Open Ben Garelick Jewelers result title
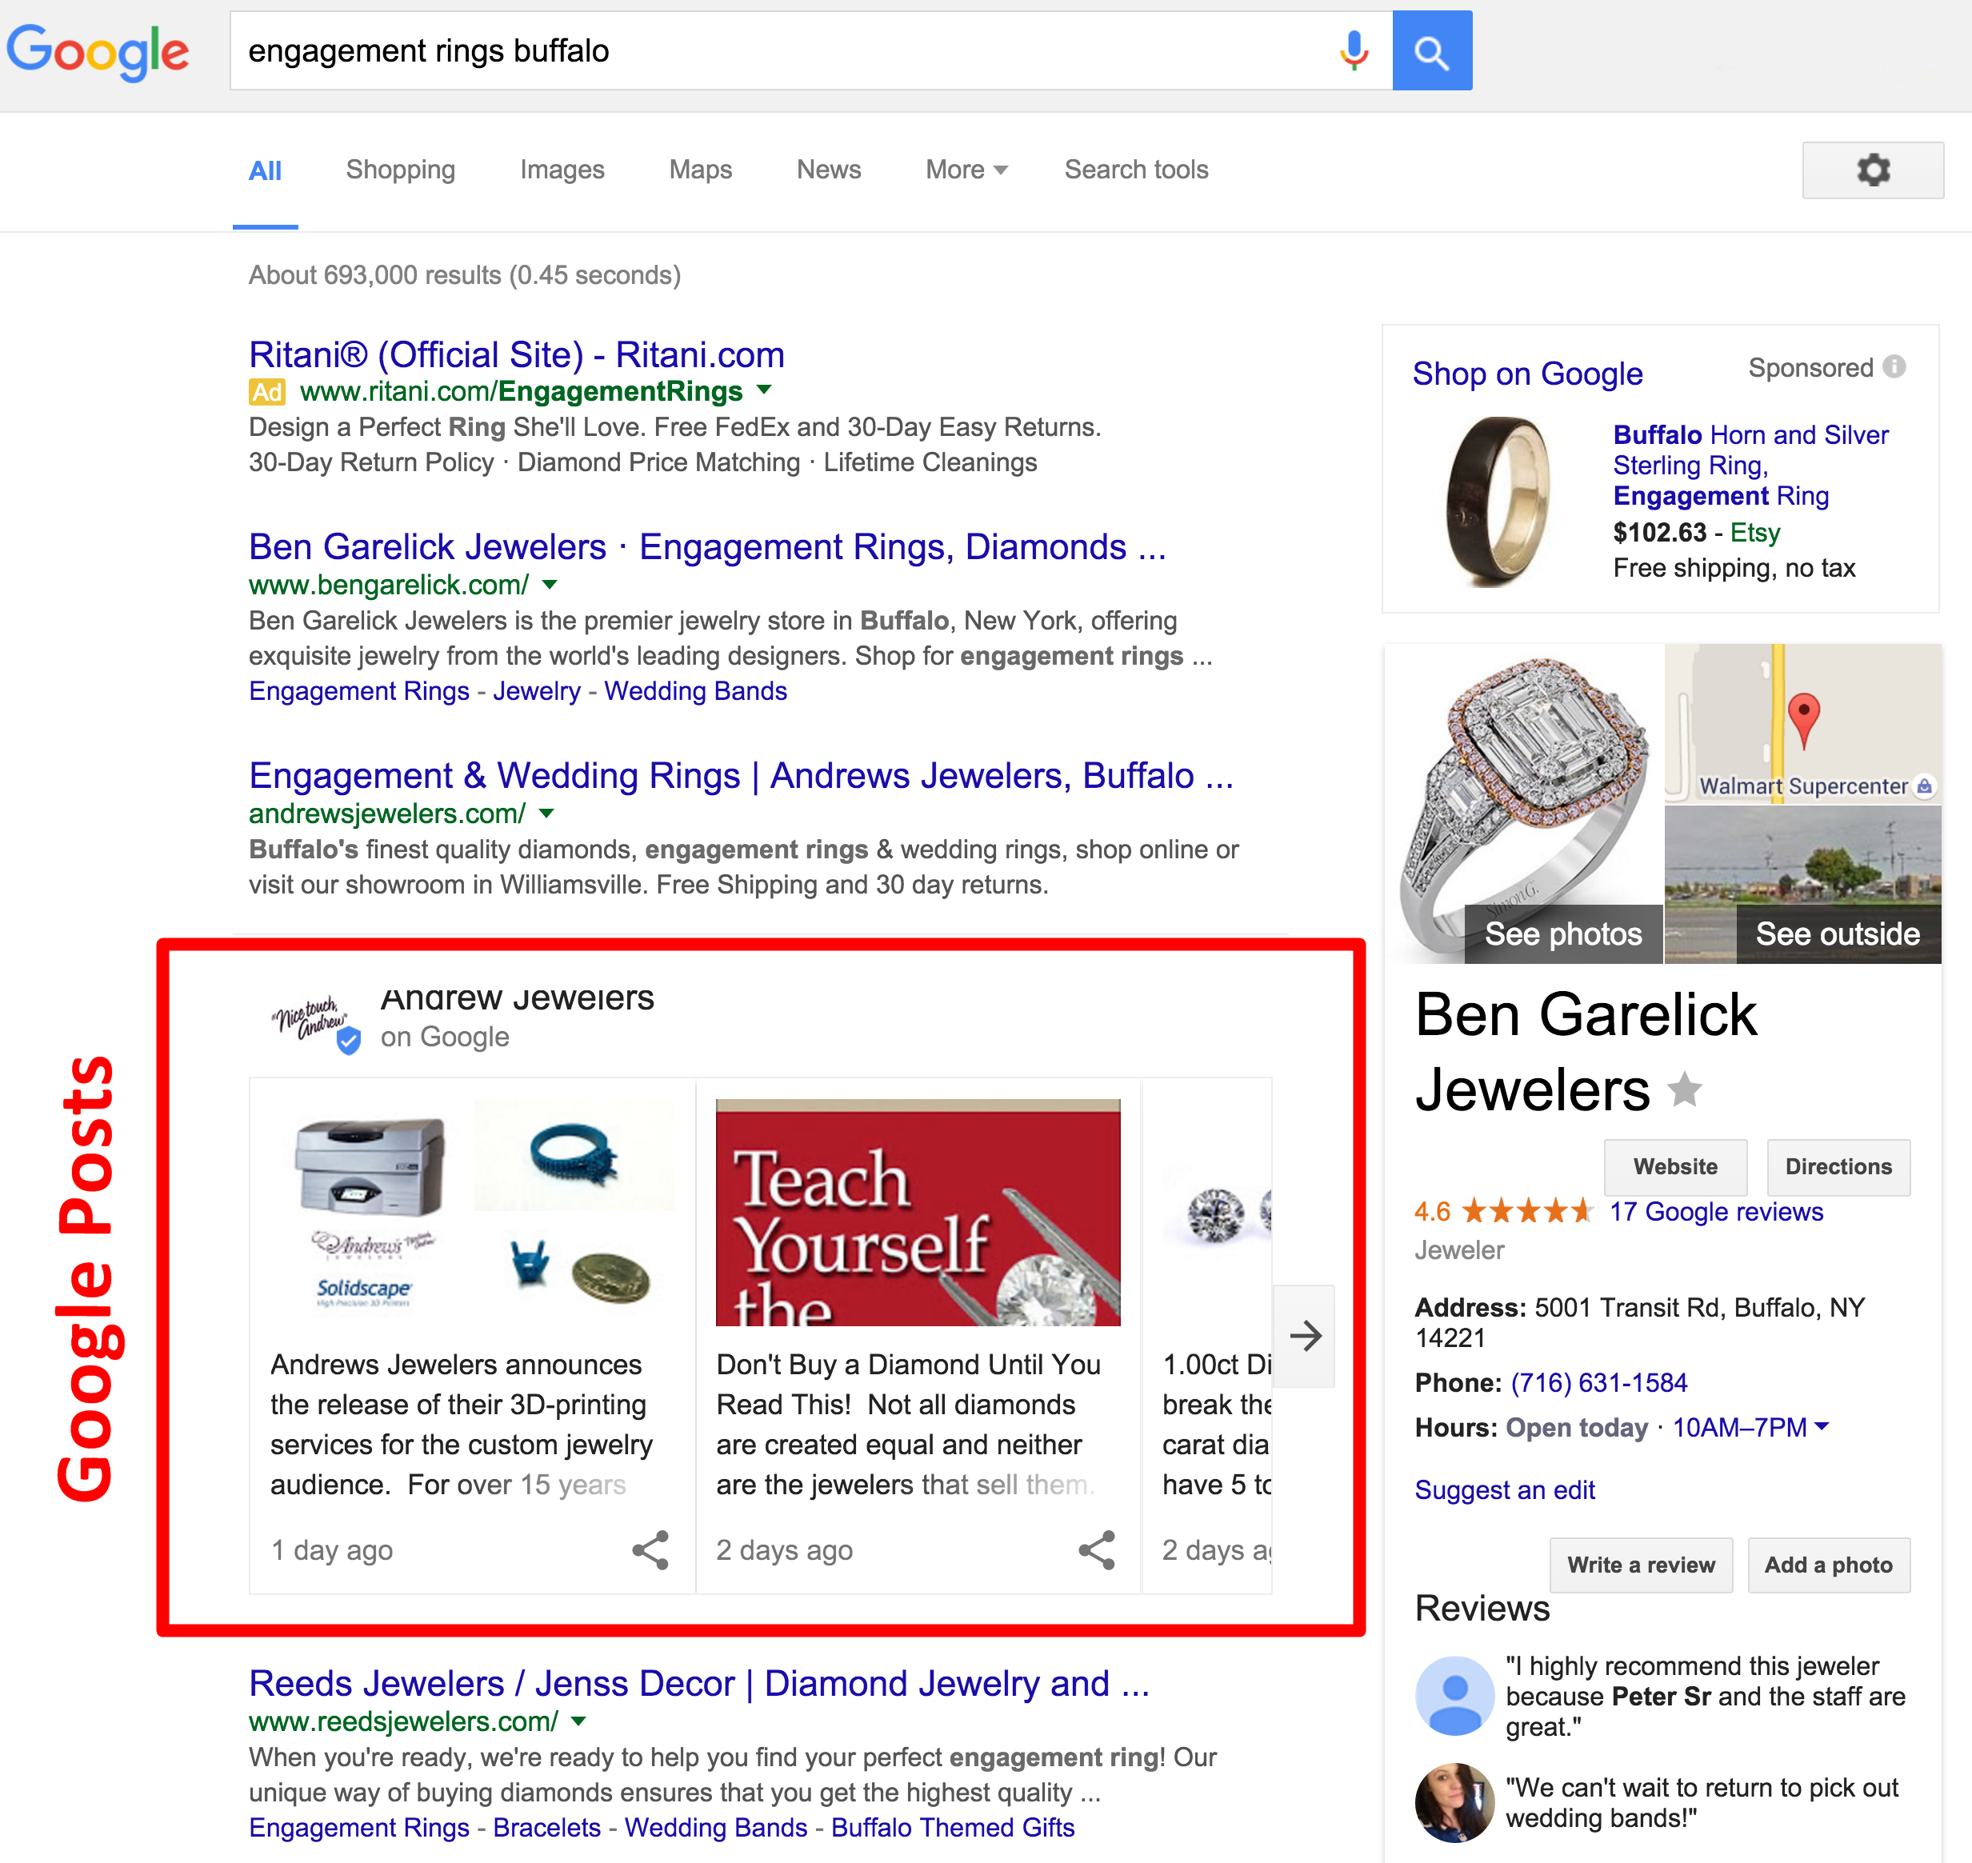Image resolution: width=1972 pixels, height=1863 pixels. point(707,547)
